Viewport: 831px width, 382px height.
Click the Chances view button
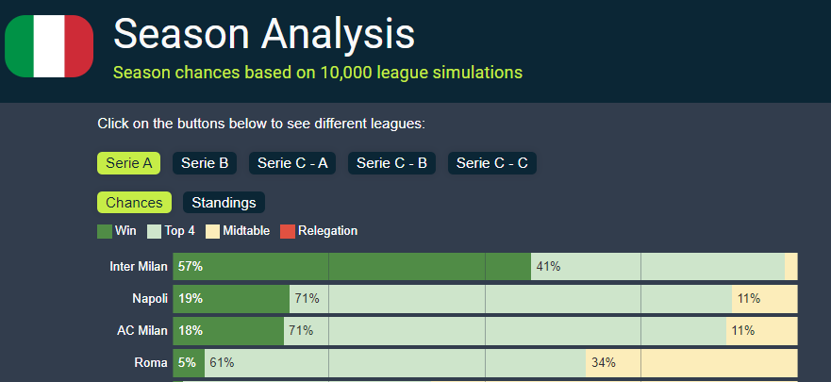pos(134,203)
